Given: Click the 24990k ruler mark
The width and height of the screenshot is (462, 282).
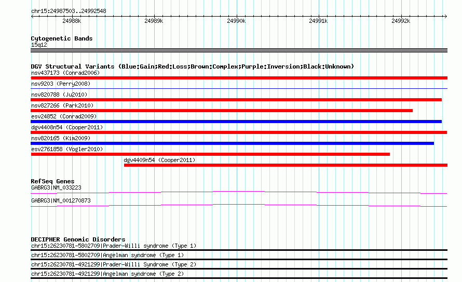Looking at the screenshot, I should (x=236, y=21).
